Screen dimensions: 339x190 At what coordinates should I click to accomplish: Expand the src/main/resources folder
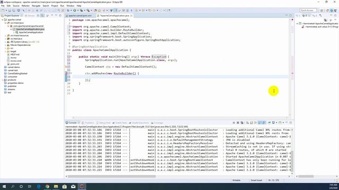tap(6, 35)
